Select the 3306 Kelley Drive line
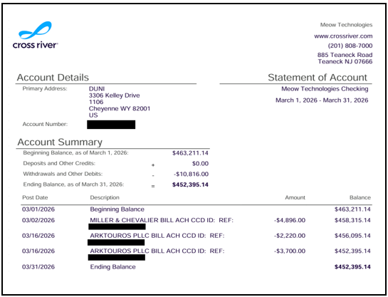 pos(115,95)
